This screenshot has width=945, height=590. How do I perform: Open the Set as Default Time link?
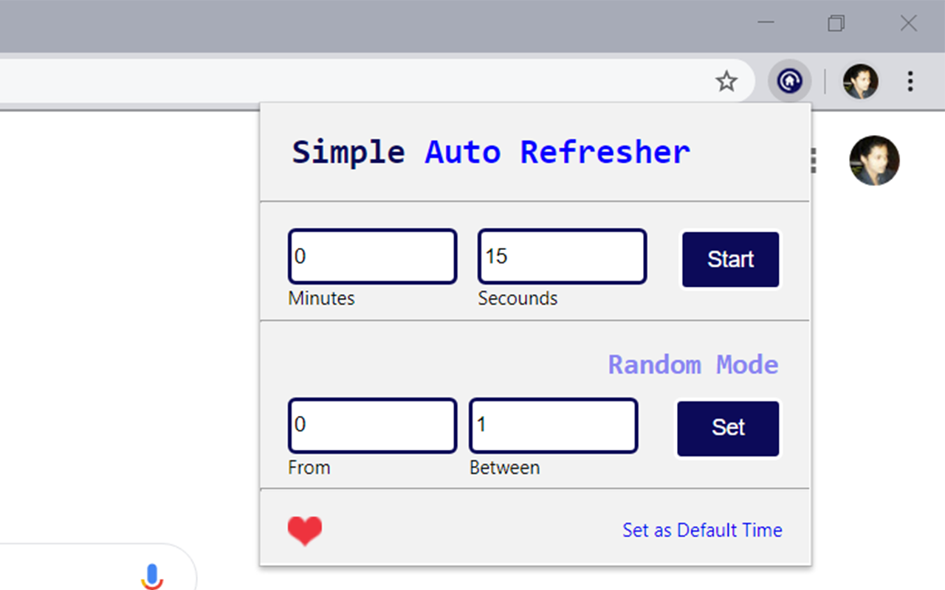coord(702,530)
